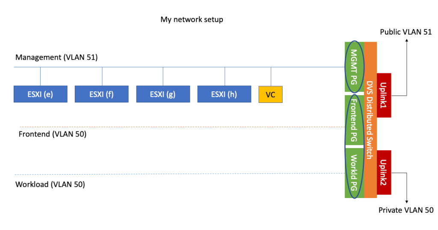Select the ESXI (f) host box

click(101, 94)
